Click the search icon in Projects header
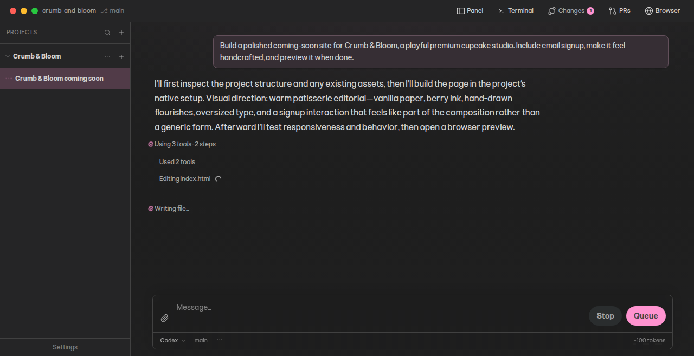694x356 pixels. (x=107, y=33)
